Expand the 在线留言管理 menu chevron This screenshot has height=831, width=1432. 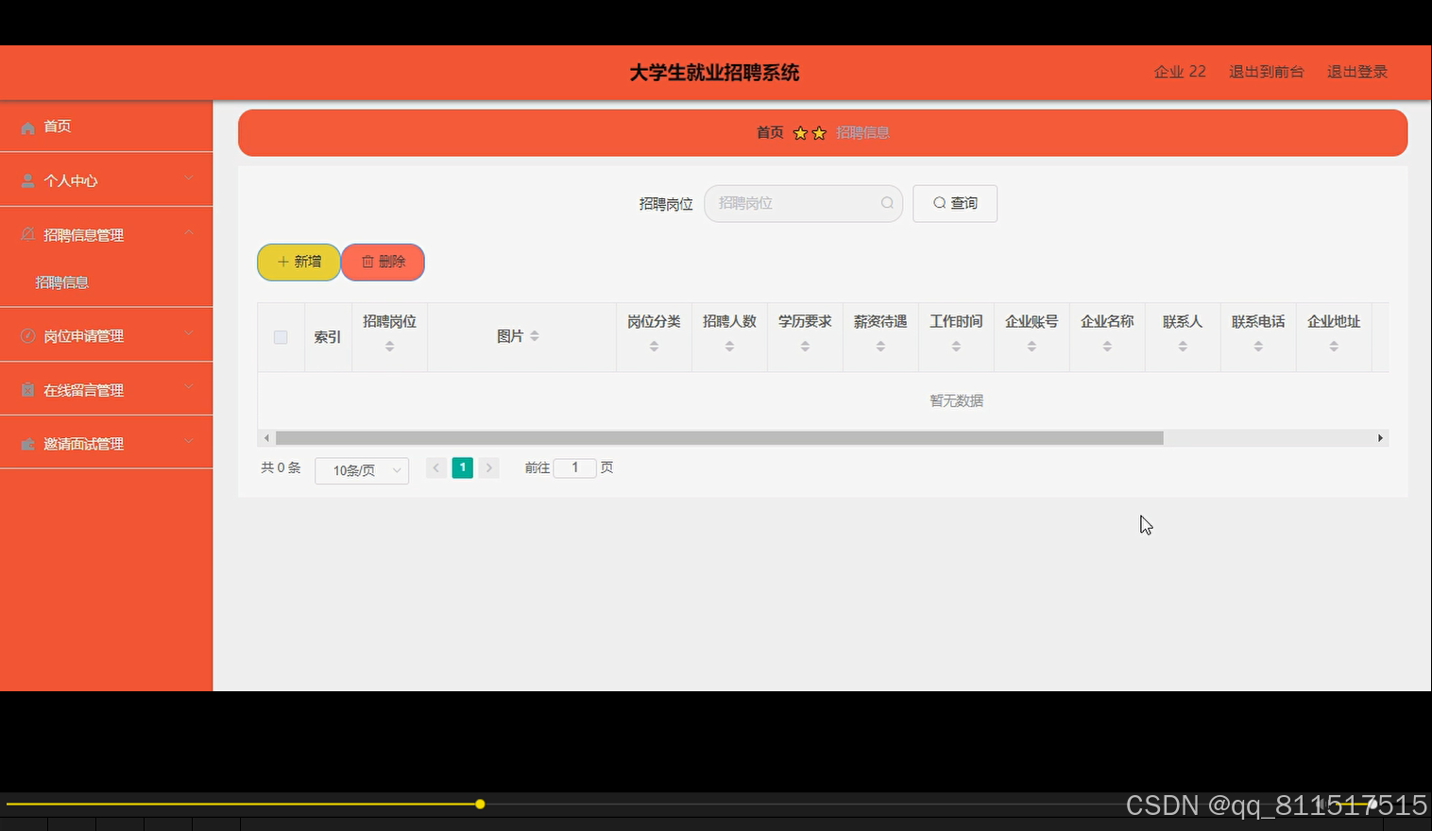click(189, 387)
